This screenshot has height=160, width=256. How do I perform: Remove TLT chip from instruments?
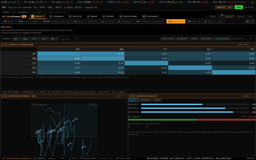[x=38, y=39]
